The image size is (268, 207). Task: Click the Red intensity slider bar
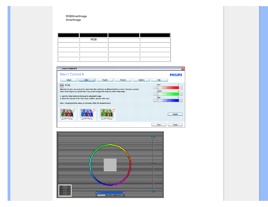tap(168, 88)
